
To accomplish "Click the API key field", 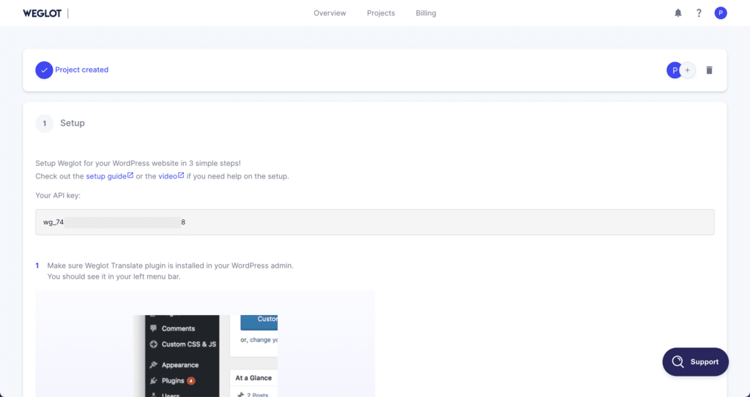I will click(375, 222).
